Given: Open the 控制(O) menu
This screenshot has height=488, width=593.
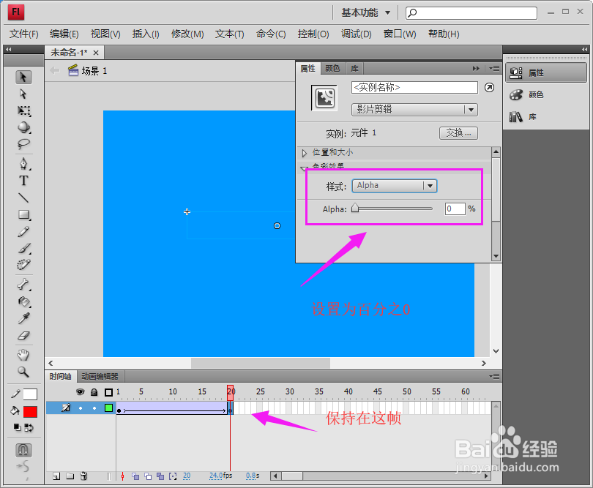Looking at the screenshot, I should [313, 34].
